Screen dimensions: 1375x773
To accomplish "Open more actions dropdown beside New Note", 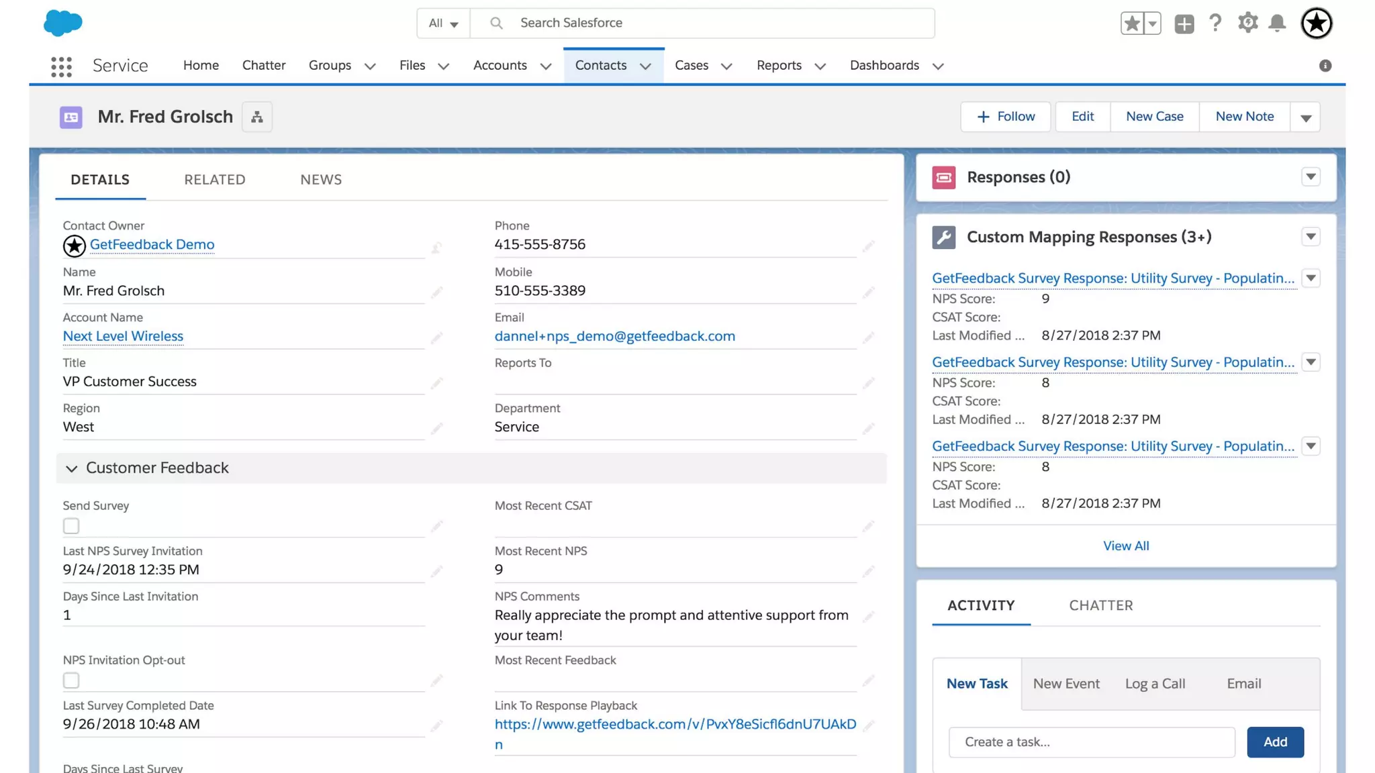I will click(1305, 117).
